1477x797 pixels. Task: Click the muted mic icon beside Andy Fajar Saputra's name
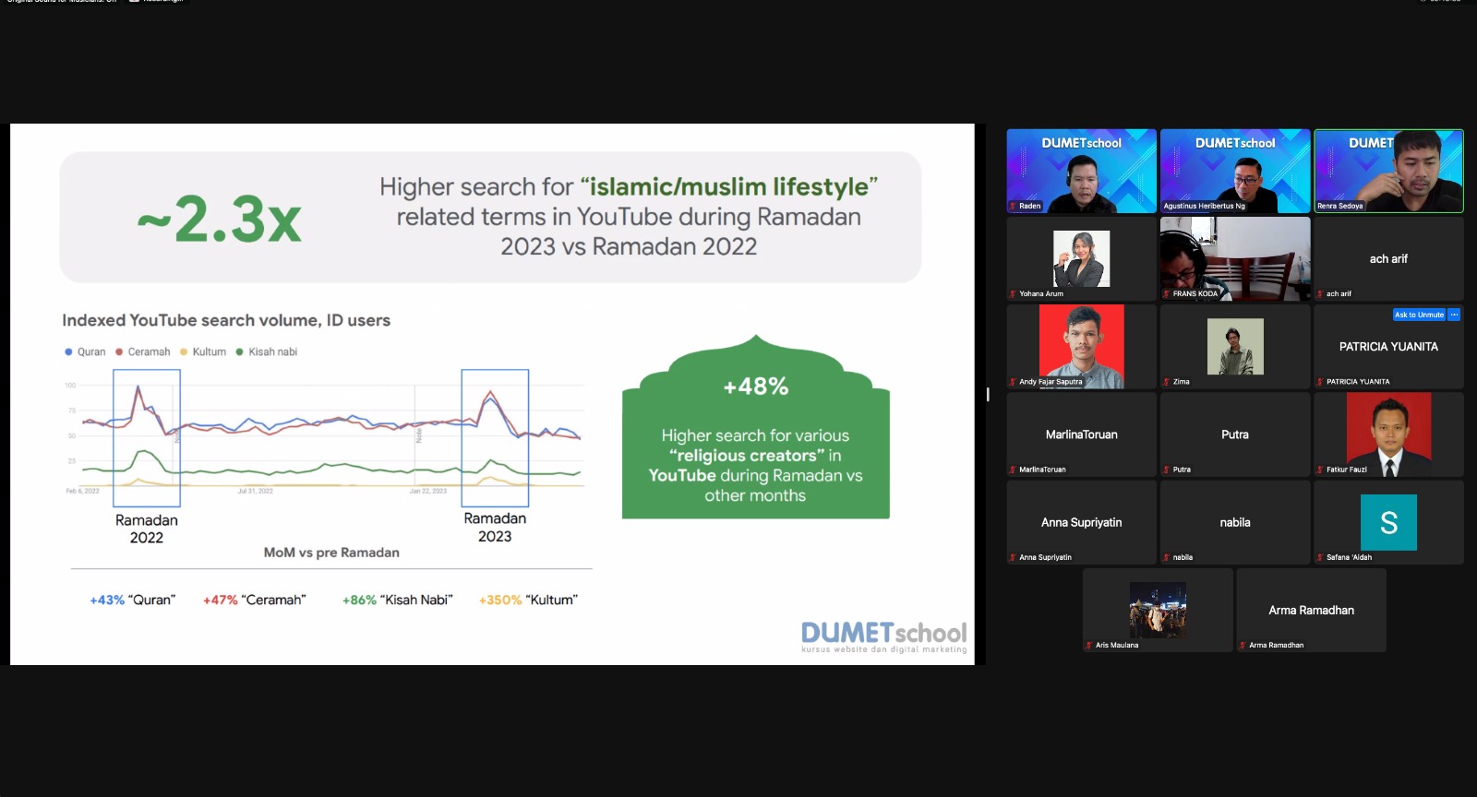[x=1013, y=381]
